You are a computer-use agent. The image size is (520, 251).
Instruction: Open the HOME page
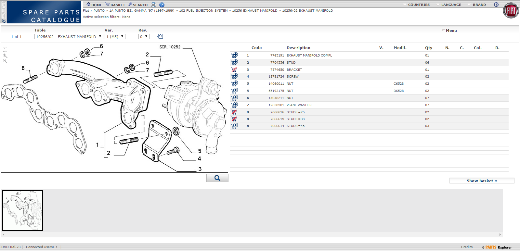pyautogui.click(x=94, y=5)
